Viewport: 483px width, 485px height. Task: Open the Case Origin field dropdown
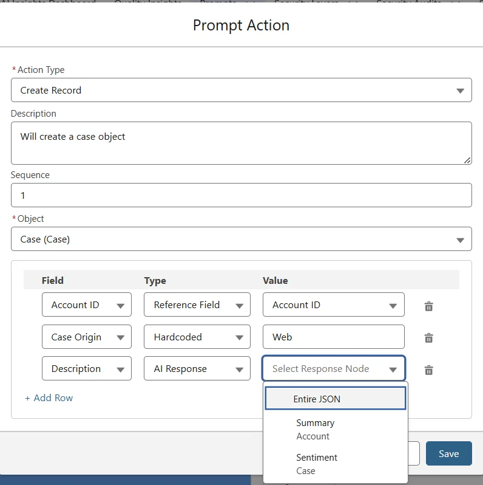[x=87, y=337]
